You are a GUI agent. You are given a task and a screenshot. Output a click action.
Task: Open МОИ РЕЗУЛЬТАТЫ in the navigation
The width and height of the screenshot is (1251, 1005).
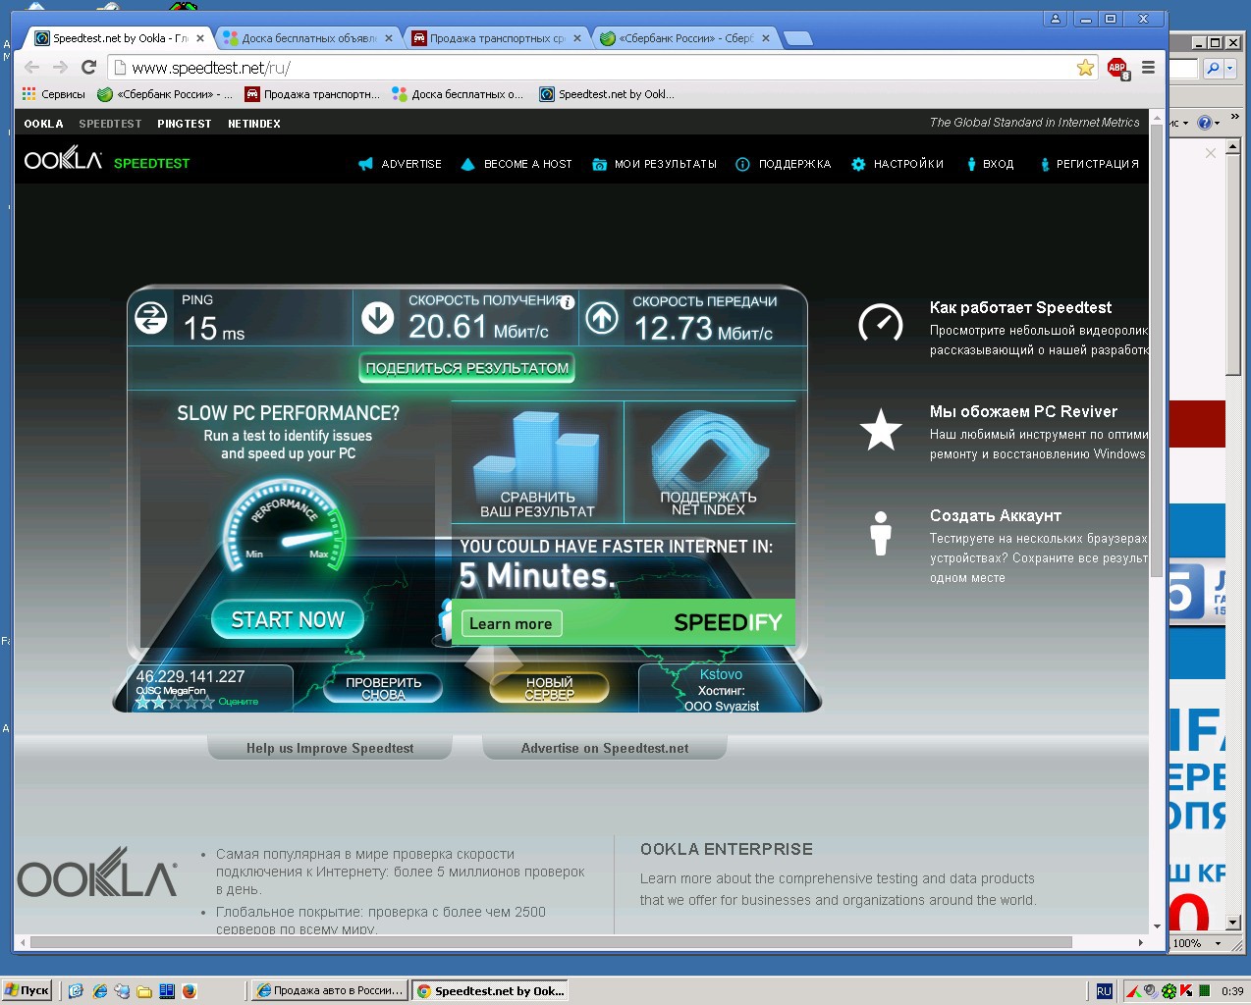[665, 164]
